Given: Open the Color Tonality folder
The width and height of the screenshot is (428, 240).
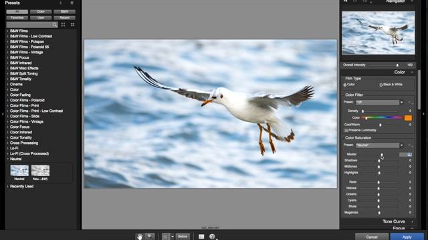Looking at the screenshot, I should point(21,137).
